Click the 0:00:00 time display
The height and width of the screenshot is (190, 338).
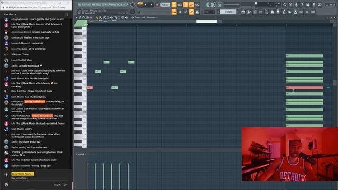pos(213,5)
